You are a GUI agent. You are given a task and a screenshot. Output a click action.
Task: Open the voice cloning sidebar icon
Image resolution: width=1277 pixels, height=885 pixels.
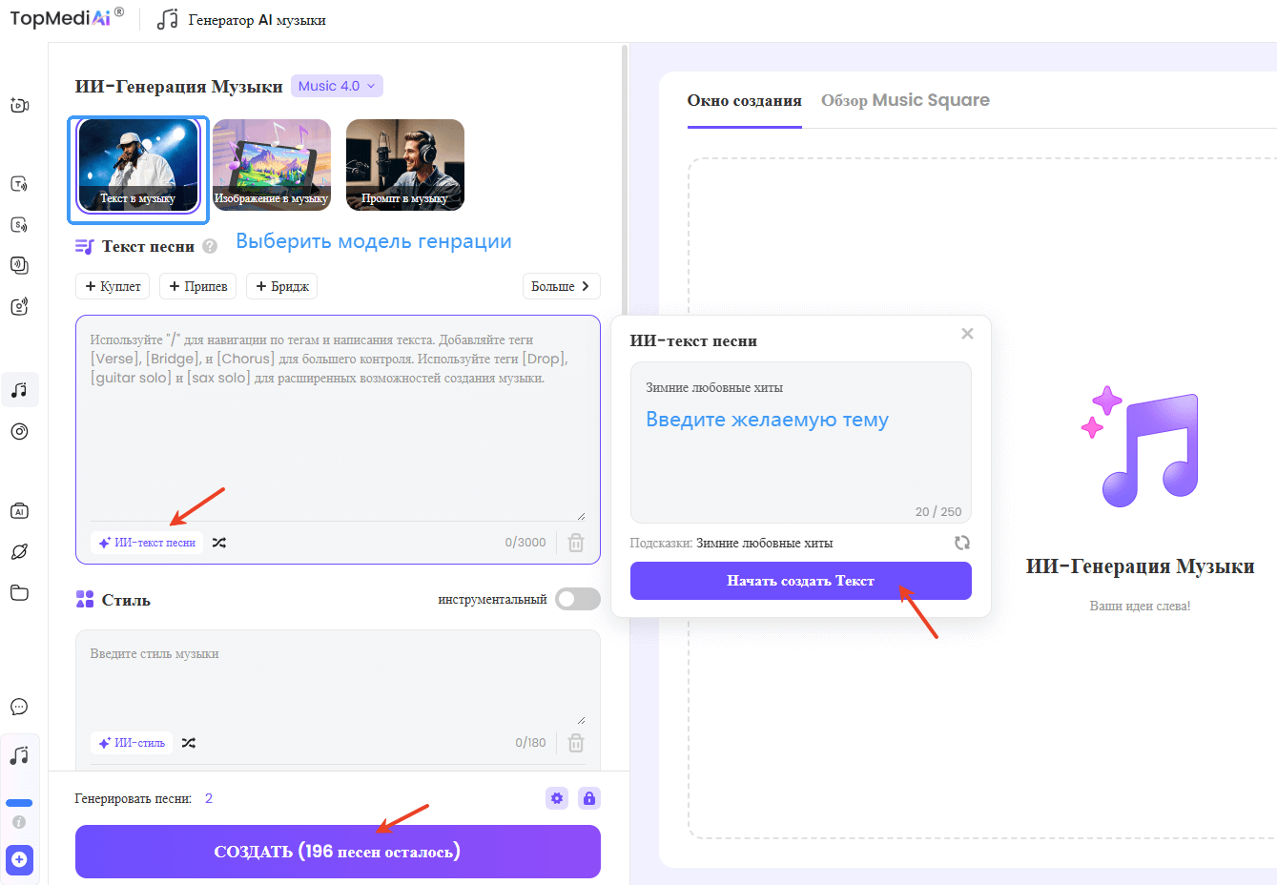tap(19, 265)
